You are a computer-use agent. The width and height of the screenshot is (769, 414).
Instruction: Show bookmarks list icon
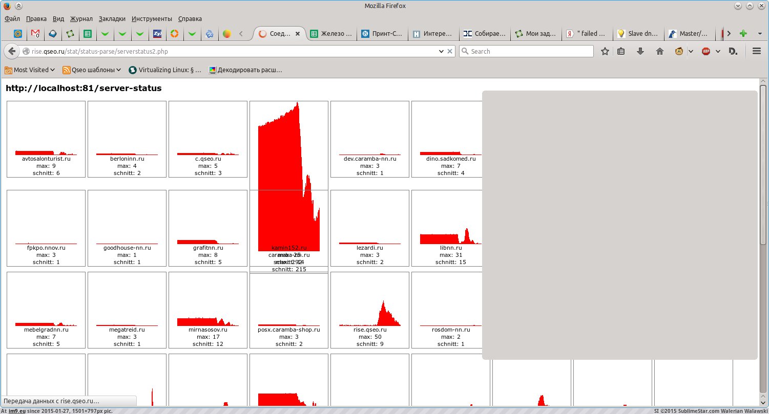pyautogui.click(x=621, y=51)
